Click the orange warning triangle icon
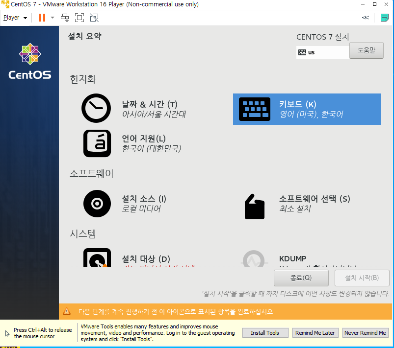 tap(67, 311)
